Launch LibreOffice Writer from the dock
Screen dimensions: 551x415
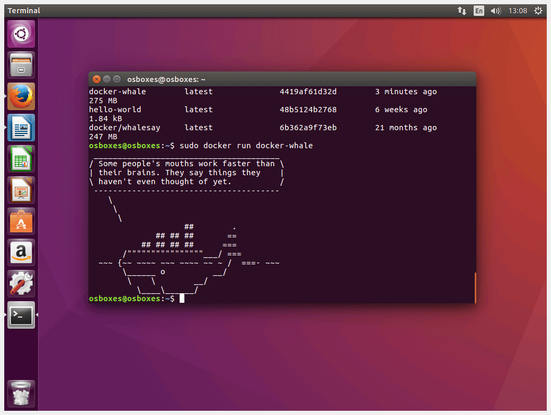click(x=21, y=128)
